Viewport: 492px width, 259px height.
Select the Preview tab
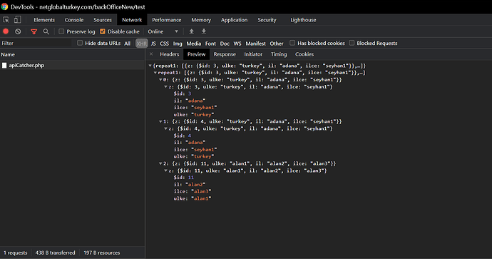[x=196, y=54]
